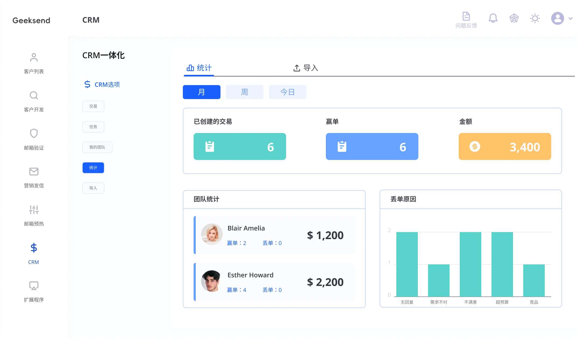Open the user avatar menu
Viewport: 577px width, 339px height.
558,18
